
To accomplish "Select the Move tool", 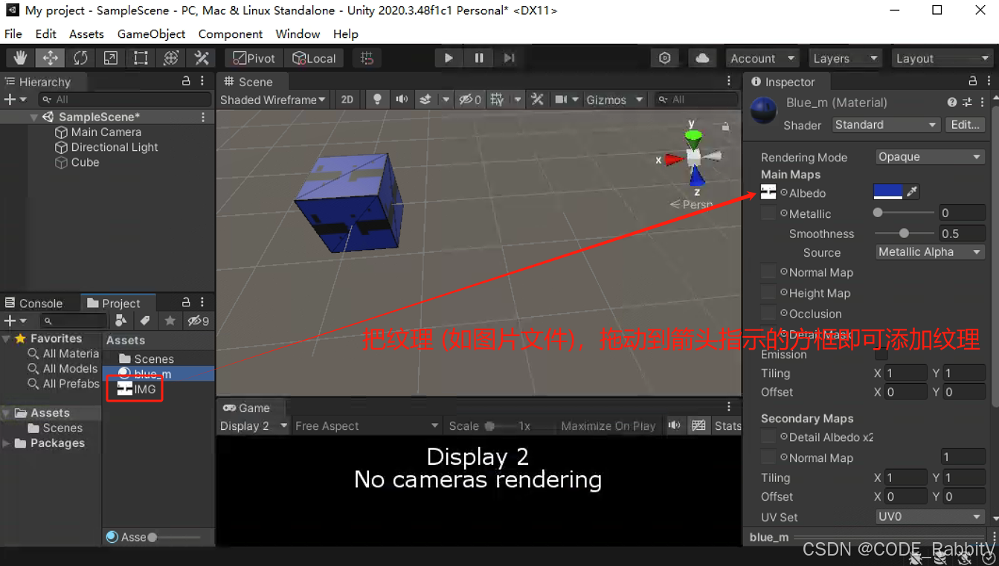I will tap(50, 58).
